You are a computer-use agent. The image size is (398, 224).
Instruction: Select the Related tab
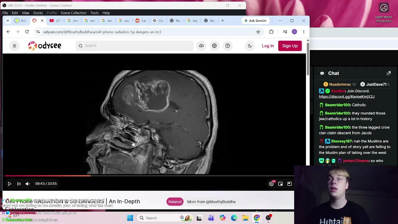click(175, 202)
